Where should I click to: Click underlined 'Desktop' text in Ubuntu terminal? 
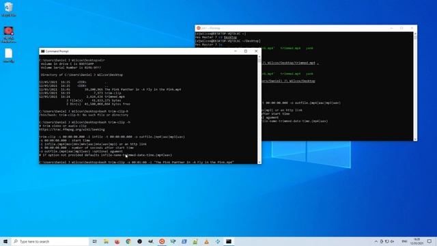tap(230, 37)
